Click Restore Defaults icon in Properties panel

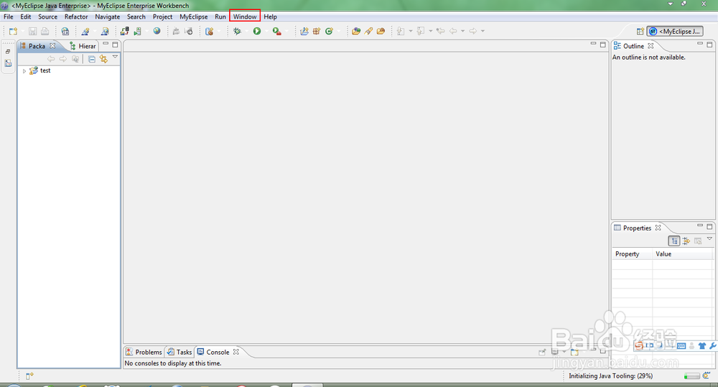[x=698, y=241]
